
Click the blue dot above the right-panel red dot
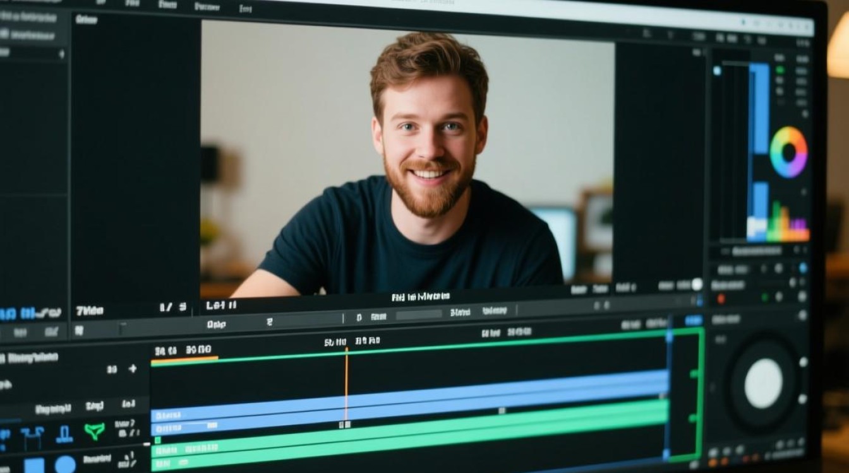(803, 268)
